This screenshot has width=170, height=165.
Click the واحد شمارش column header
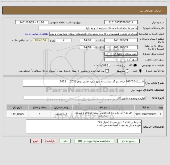tap(61, 108)
